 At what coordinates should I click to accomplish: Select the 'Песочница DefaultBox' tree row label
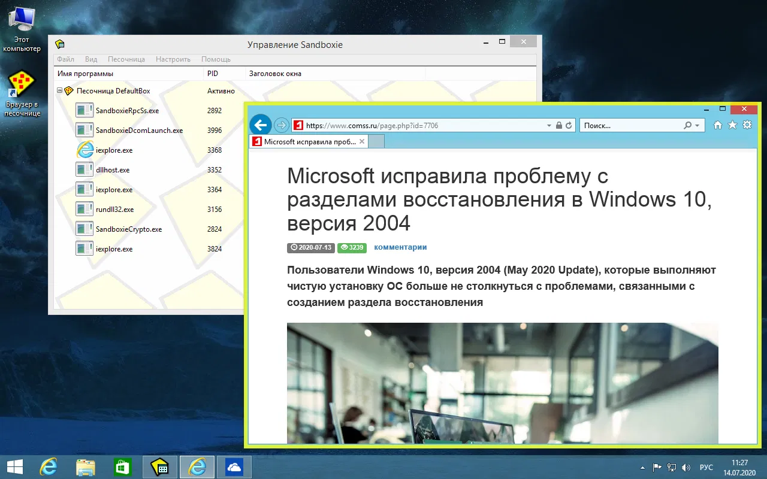pyautogui.click(x=113, y=91)
